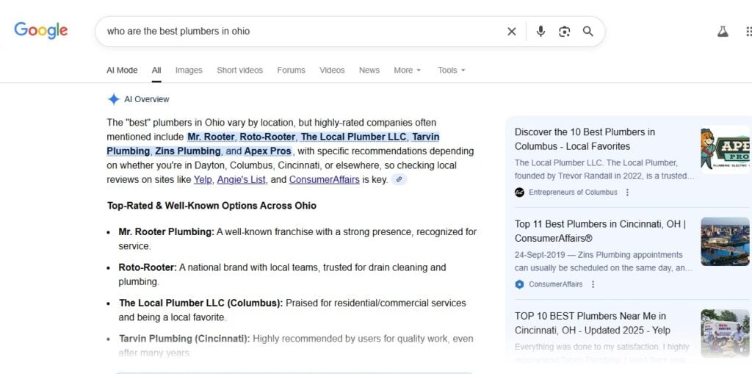
Task: Click the Apex Pros thumbnail image
Action: click(x=725, y=149)
